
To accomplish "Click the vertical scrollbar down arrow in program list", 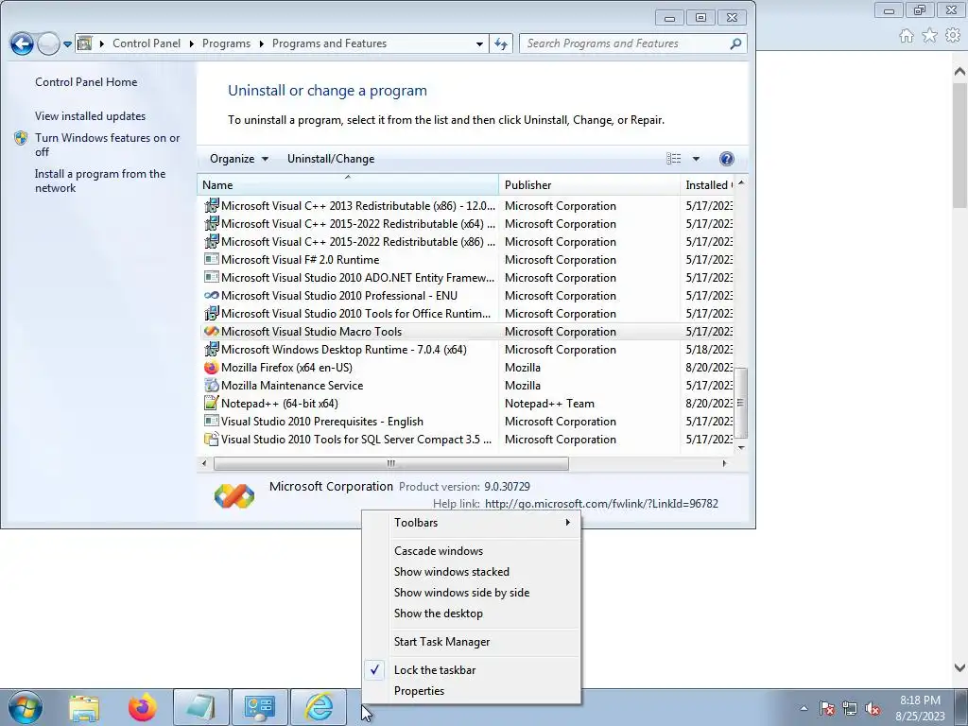I will 741,447.
